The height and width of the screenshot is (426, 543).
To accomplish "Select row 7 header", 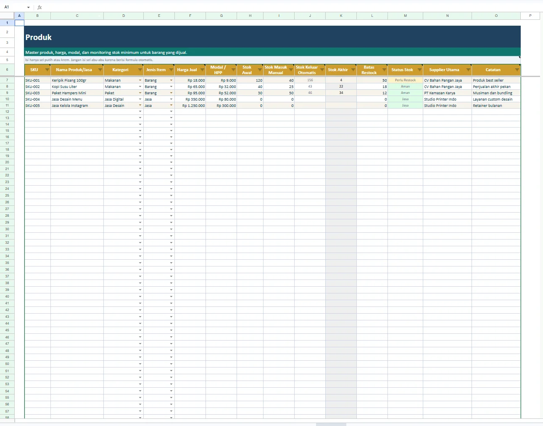I will 7,80.
